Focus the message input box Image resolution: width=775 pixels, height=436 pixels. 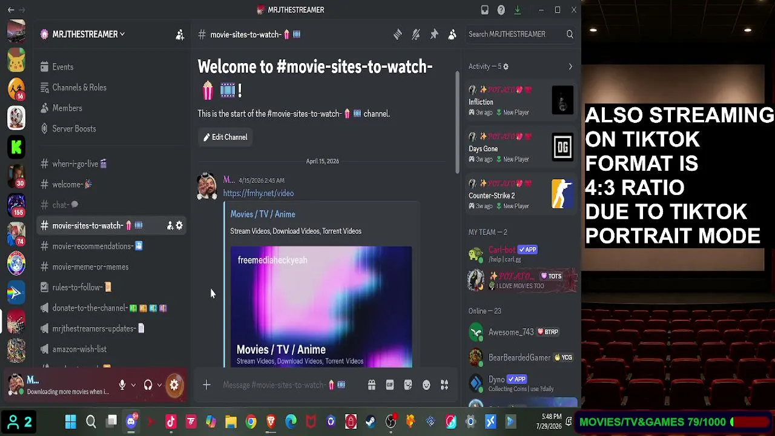[x=290, y=385]
